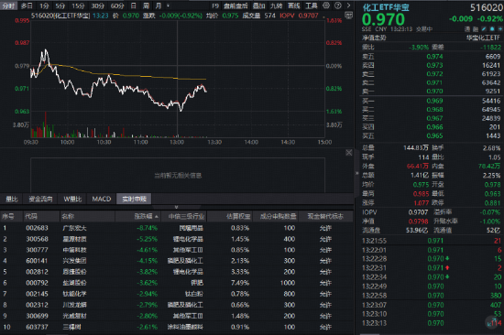Select row with code 600141
This screenshot has width=504, height=335.
(177, 261)
